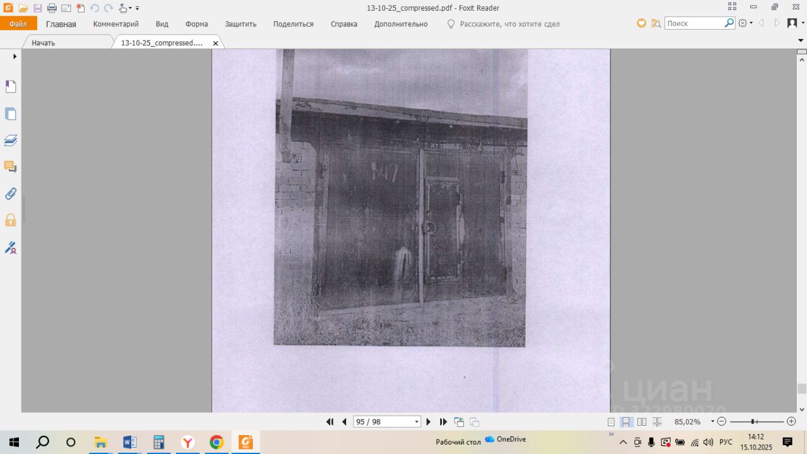Open the Поделиться ribbon tab
The image size is (807, 454).
[293, 24]
